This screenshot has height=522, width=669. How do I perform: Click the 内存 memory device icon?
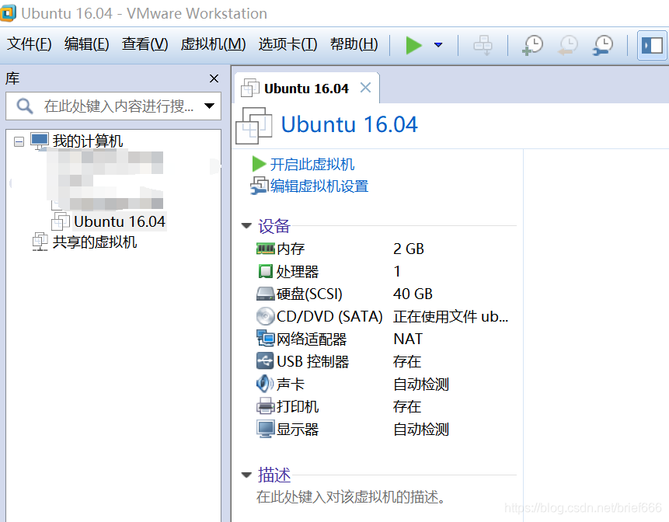(x=266, y=249)
